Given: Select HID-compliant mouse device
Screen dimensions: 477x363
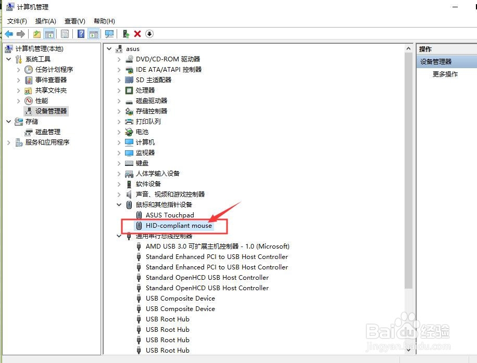Looking at the screenshot, I should click(179, 225).
